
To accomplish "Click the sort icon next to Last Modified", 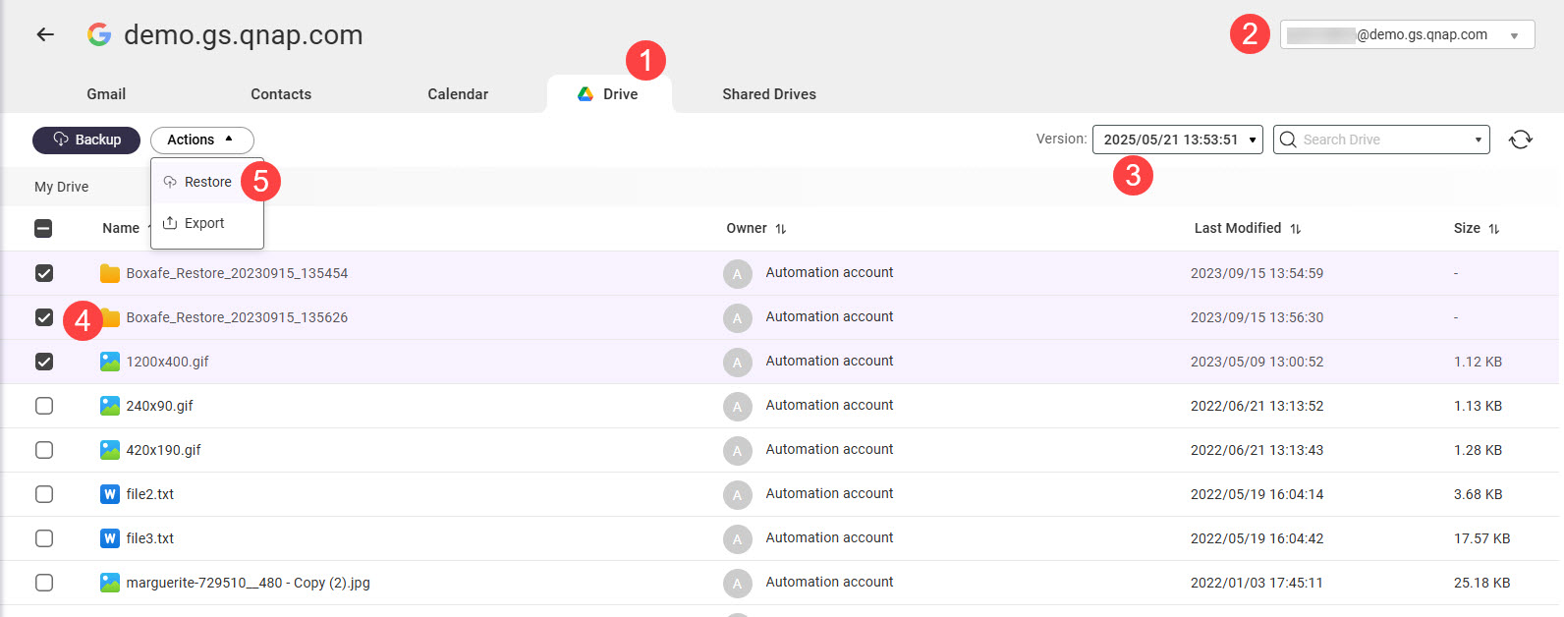I will (1296, 229).
